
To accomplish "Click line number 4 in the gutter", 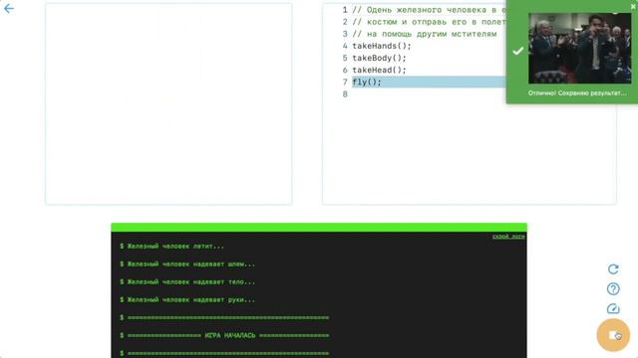I will pos(345,46).
